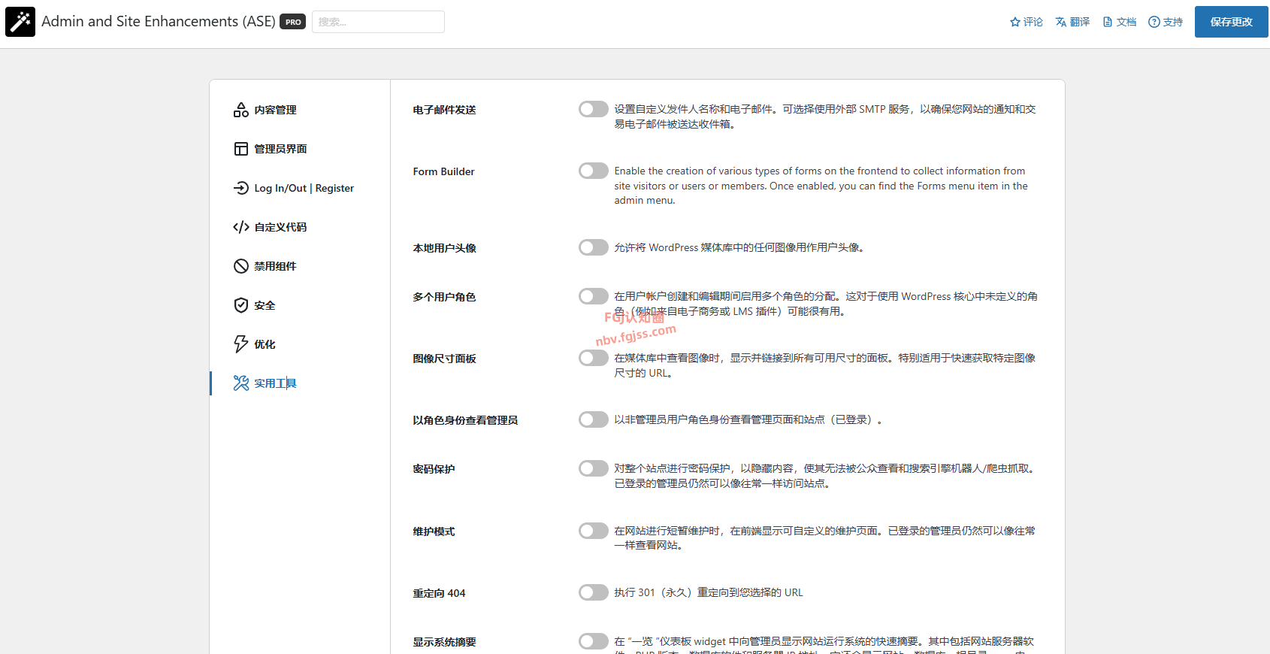
Task: Turn on 维护模式 switch
Action: click(x=594, y=531)
